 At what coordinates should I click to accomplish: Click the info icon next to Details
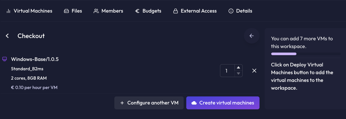[x=231, y=11]
